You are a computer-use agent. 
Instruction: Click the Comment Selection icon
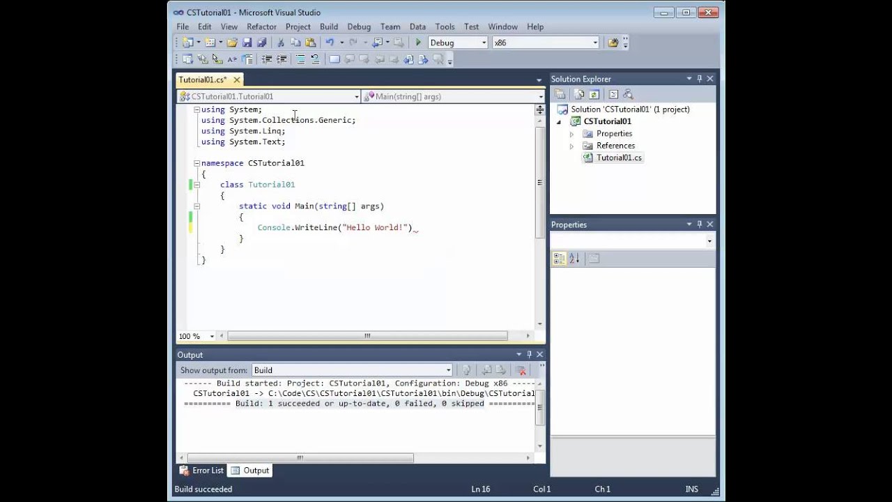coord(300,59)
